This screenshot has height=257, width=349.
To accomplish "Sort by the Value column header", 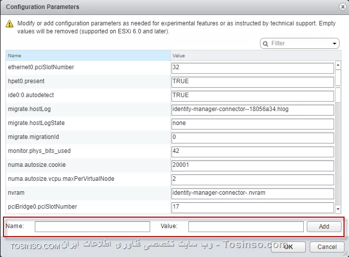I will pyautogui.click(x=256, y=55).
